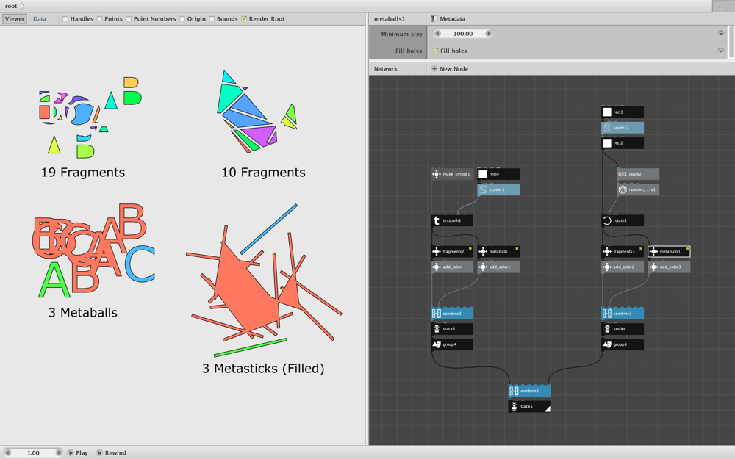735x459 pixels.
Task: Click the Minimum size value 100.00
Action: pyautogui.click(x=462, y=34)
